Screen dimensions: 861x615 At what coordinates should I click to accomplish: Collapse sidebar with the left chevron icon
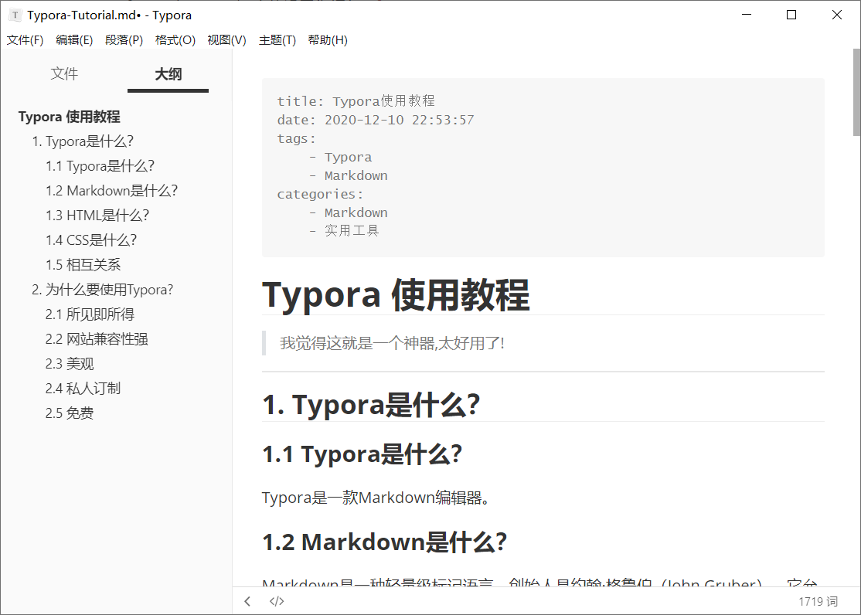point(247,601)
